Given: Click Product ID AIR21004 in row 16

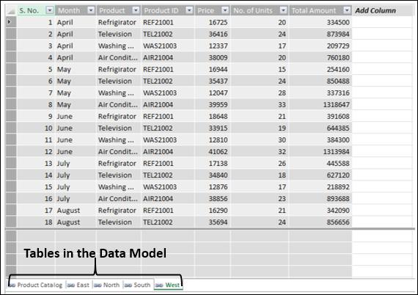Looking at the screenshot, I should pyautogui.click(x=168, y=198).
